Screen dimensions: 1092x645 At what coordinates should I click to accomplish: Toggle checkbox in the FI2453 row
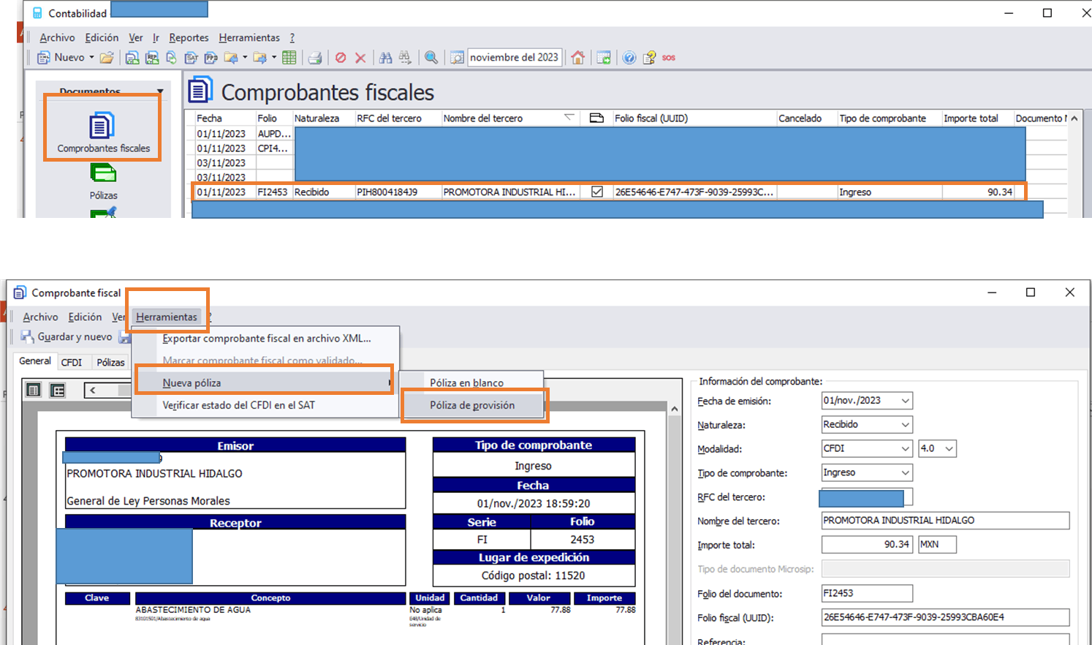(x=597, y=192)
